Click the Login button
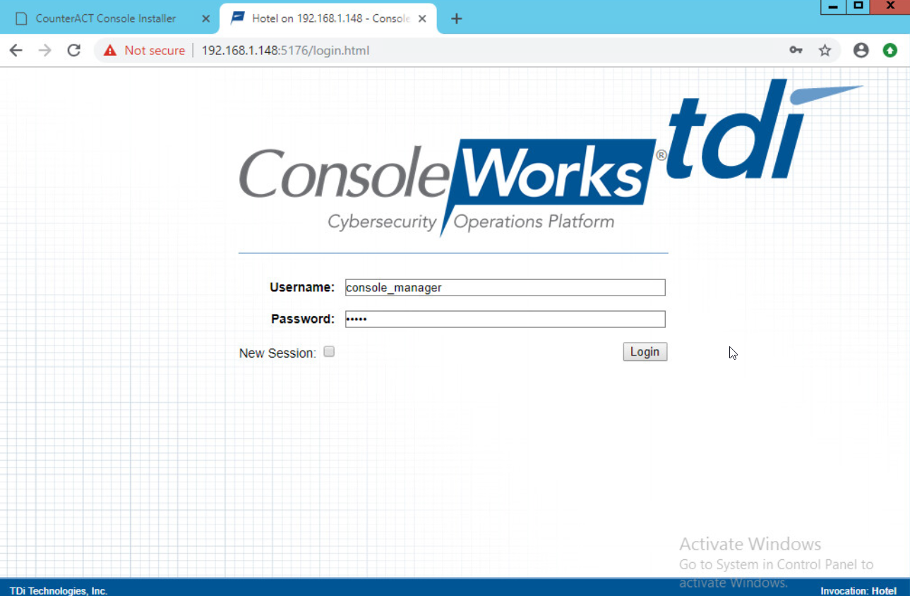The height and width of the screenshot is (596, 910). [645, 352]
